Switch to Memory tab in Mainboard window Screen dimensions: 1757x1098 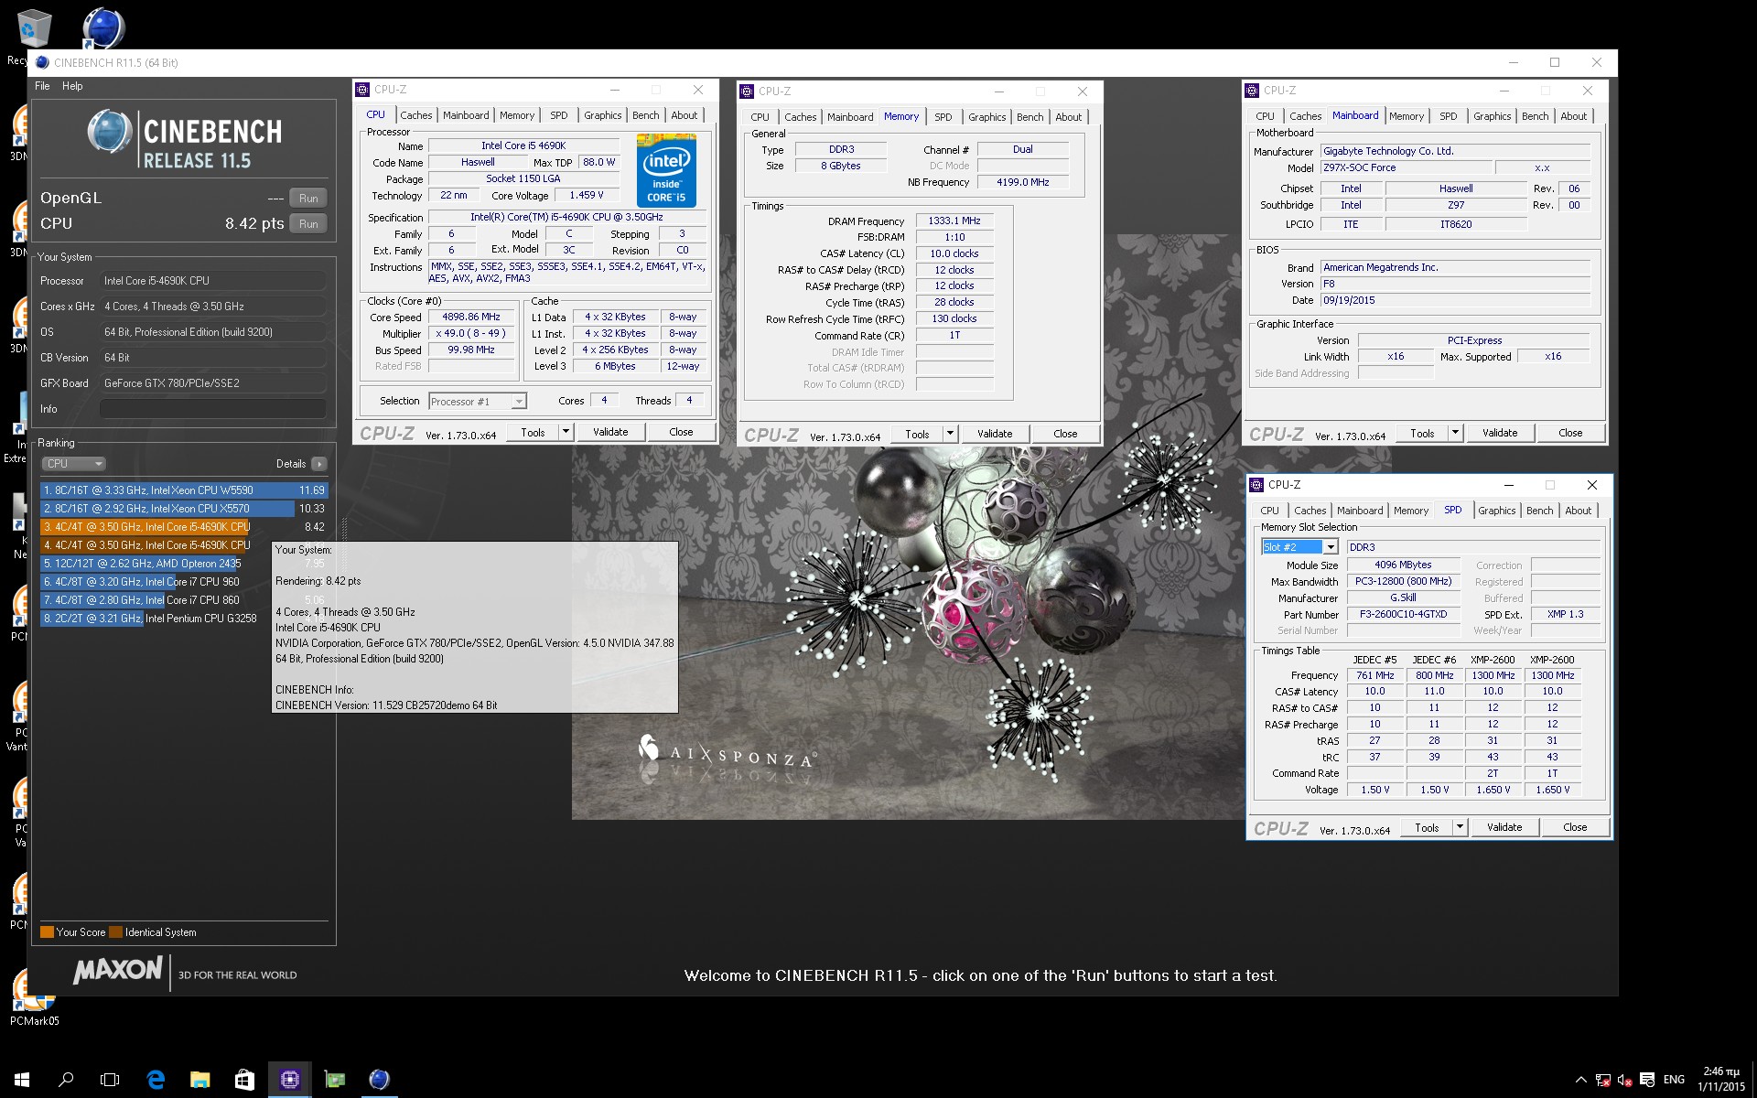[1406, 116]
